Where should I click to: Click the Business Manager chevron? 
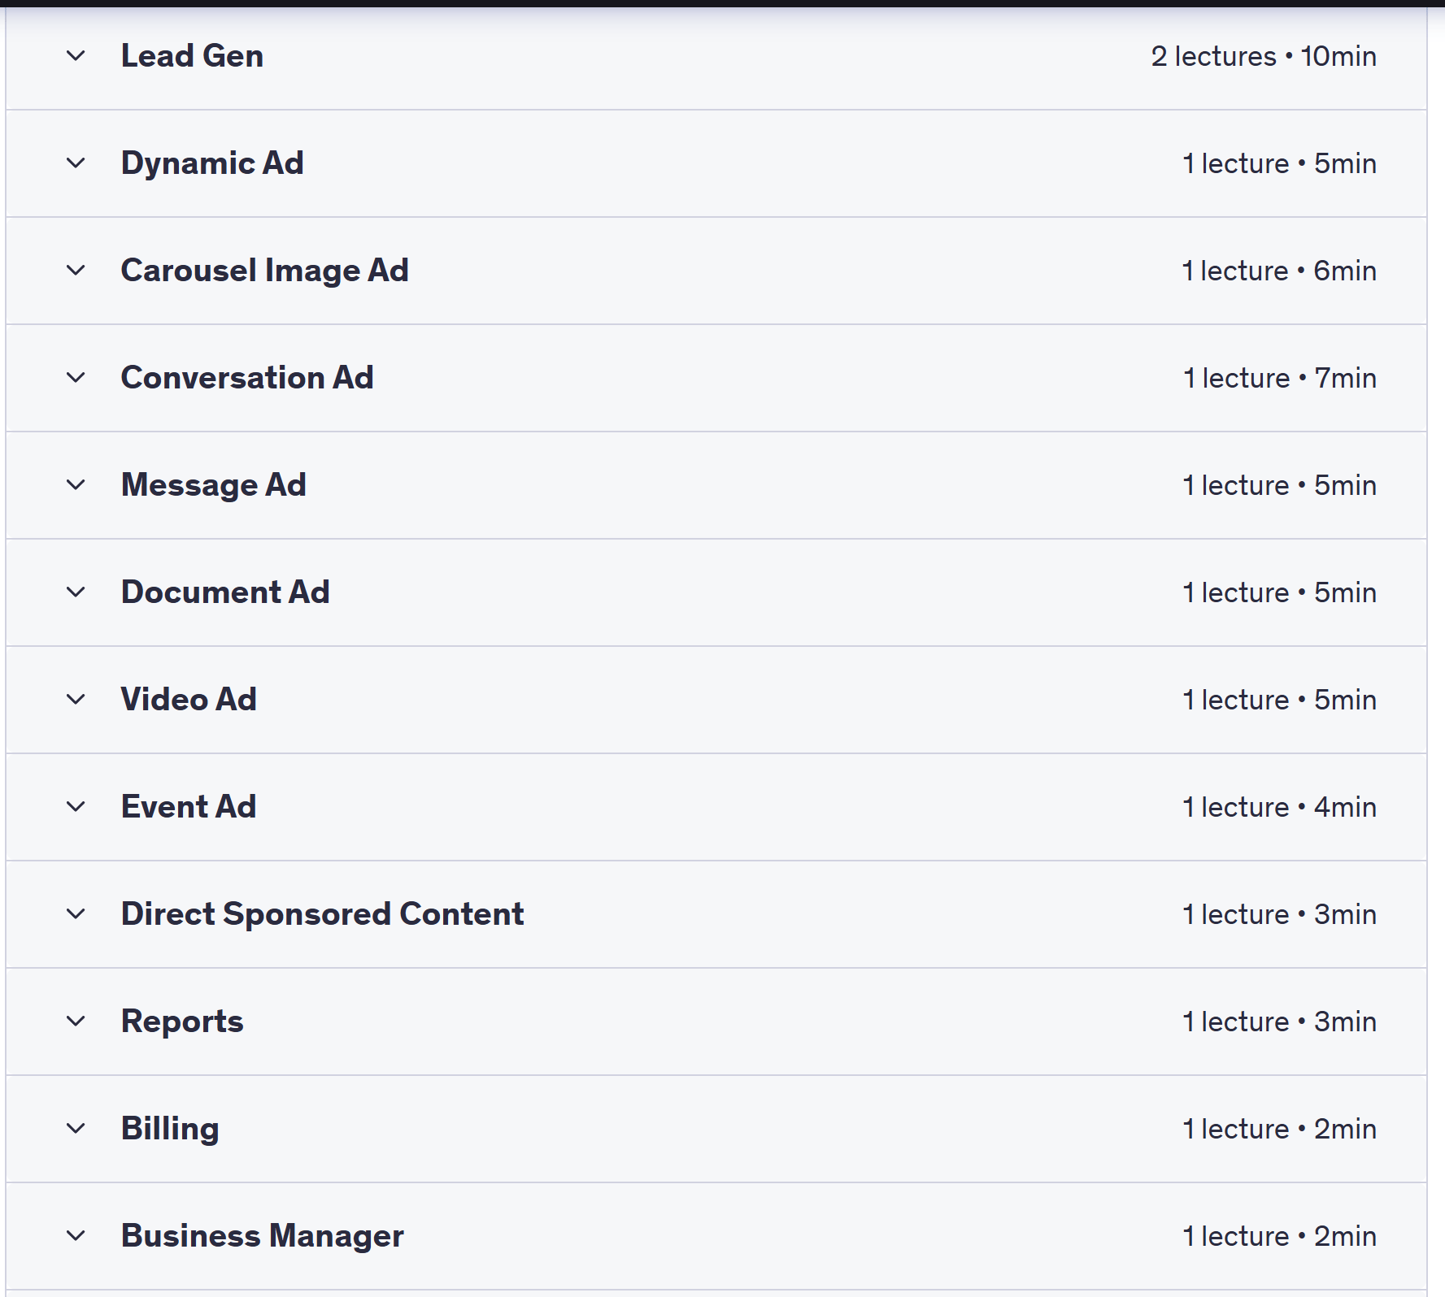click(x=76, y=1236)
